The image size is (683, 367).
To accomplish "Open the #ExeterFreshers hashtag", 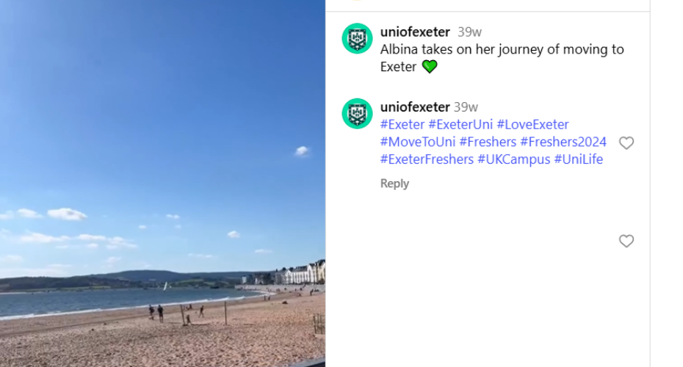I will tap(427, 160).
